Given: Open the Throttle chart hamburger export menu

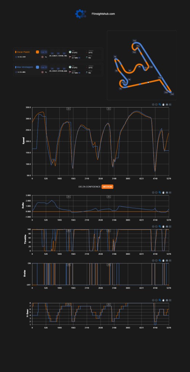Looking at the screenshot, I should [170, 227].
